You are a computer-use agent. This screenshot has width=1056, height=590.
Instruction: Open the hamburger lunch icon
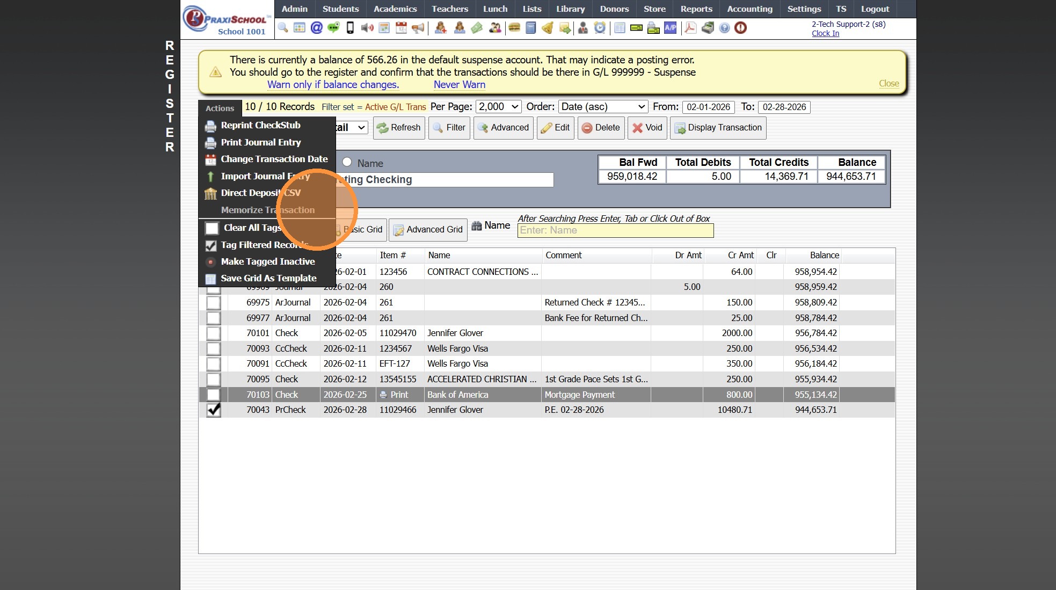click(514, 28)
